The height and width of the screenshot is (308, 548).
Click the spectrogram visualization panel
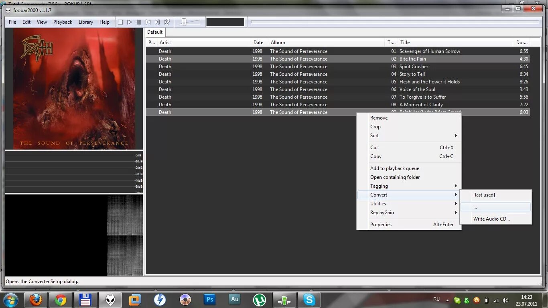click(x=74, y=235)
